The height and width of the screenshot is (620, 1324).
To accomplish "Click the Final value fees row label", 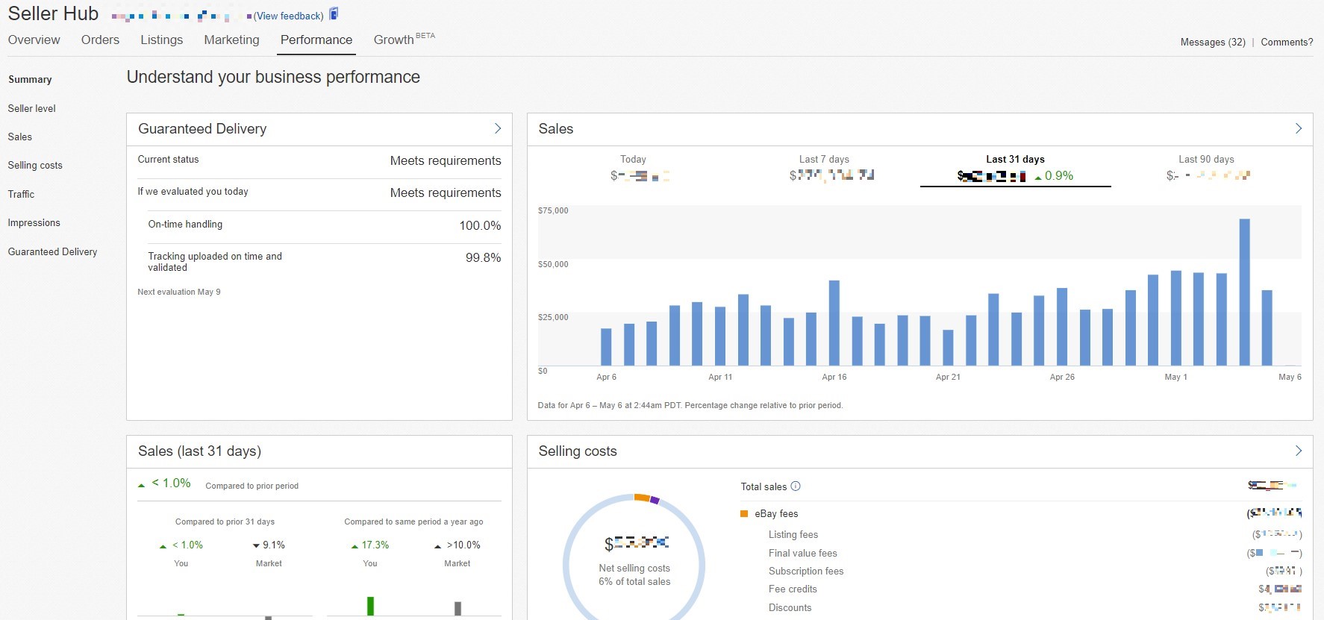I will 803,554.
